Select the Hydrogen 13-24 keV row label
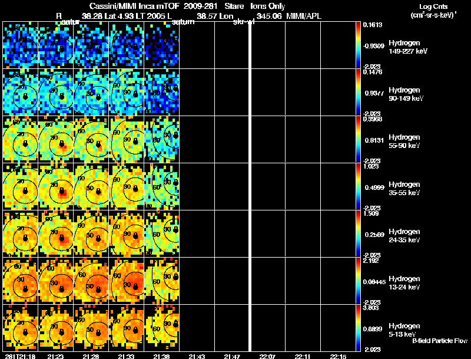Screen dimensions: 471x359 tap(404, 283)
